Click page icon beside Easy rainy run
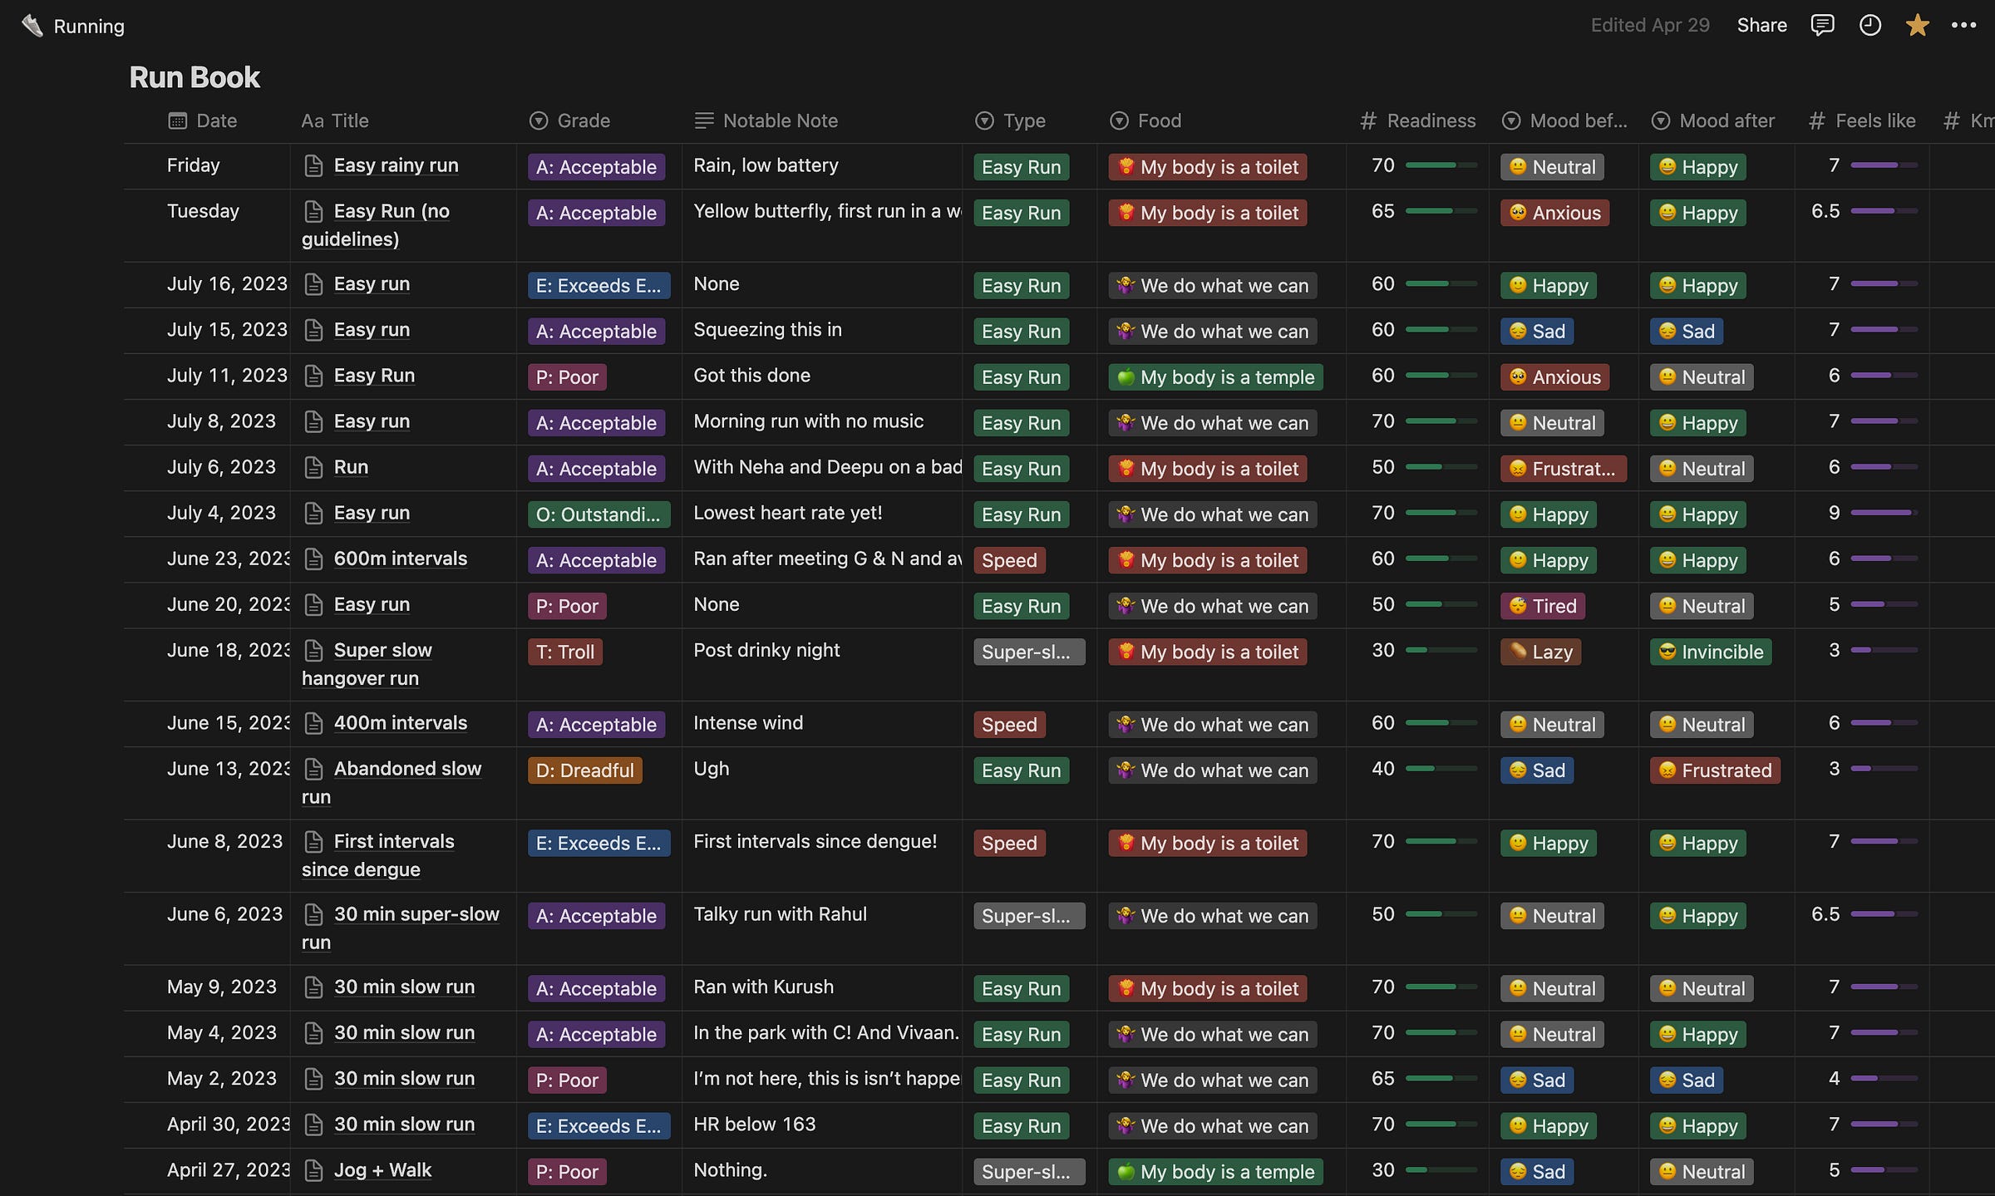Screen dimensions: 1995x1196 pyautogui.click(x=313, y=166)
